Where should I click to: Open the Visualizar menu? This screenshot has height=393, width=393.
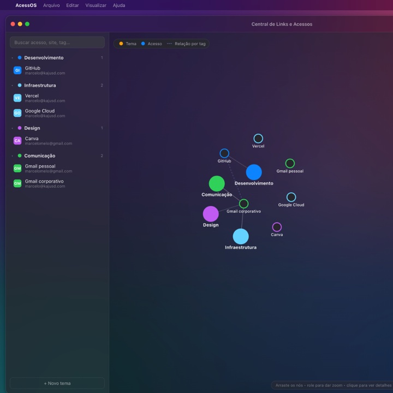pos(96,5)
